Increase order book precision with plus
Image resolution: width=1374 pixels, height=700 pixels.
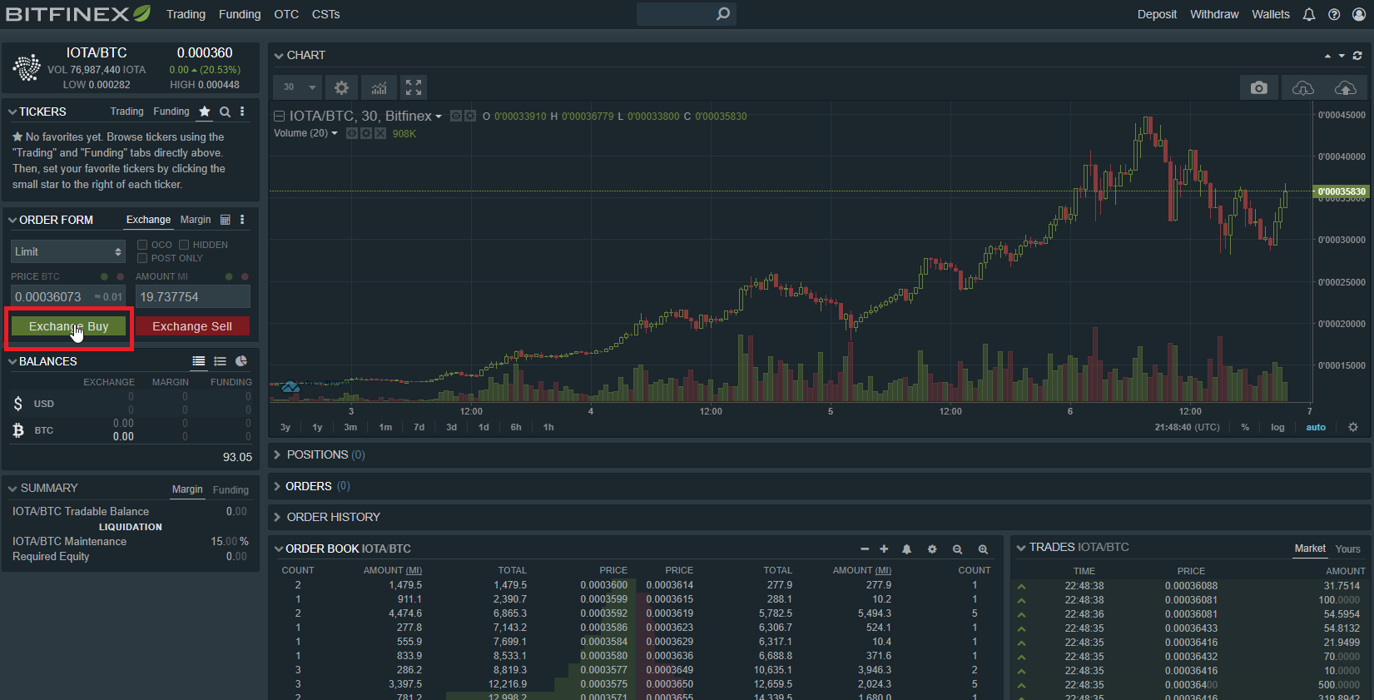[884, 549]
